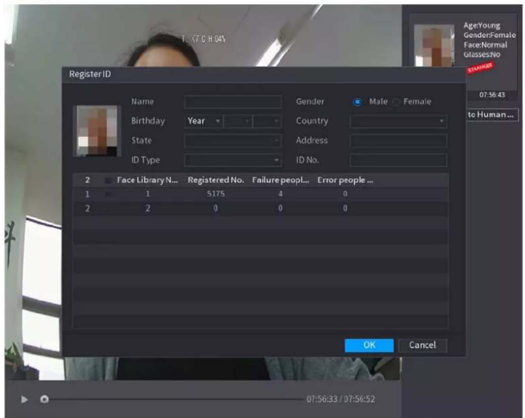
Task: Click the Name input field
Action: pyautogui.click(x=233, y=102)
